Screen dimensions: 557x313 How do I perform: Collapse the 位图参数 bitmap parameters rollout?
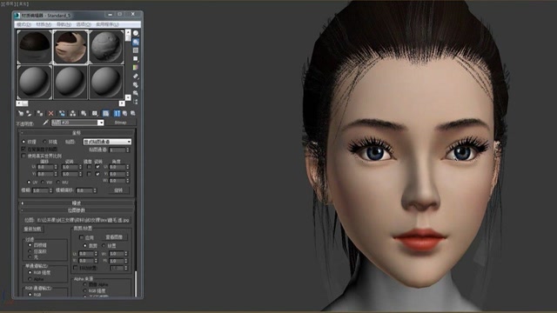click(x=77, y=210)
